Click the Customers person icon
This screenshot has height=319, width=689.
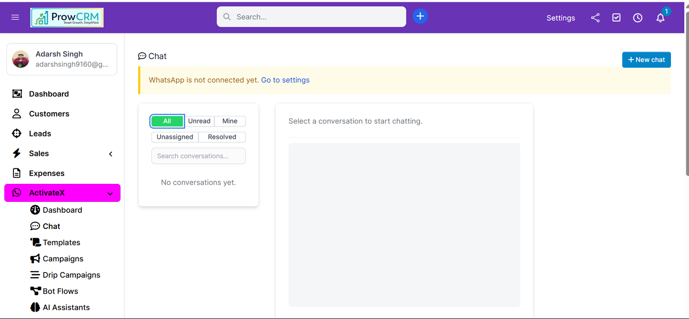(17, 114)
